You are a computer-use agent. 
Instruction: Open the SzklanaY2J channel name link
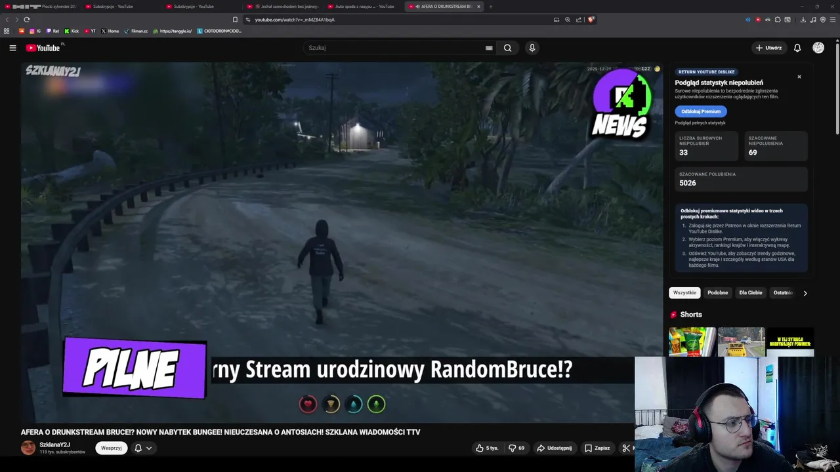pos(54,445)
